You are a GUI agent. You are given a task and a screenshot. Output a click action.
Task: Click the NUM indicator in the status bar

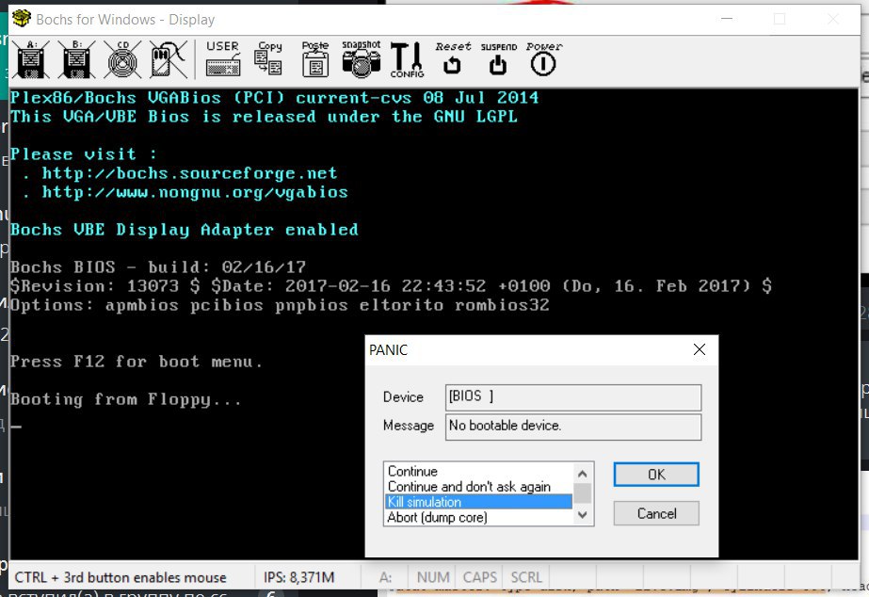(433, 577)
